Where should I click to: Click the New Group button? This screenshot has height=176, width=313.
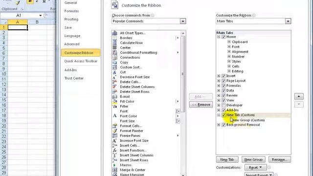[x=253, y=159]
